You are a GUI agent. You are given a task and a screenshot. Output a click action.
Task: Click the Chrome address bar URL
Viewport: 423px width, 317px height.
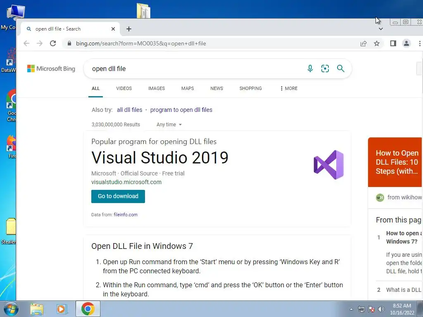(141, 43)
